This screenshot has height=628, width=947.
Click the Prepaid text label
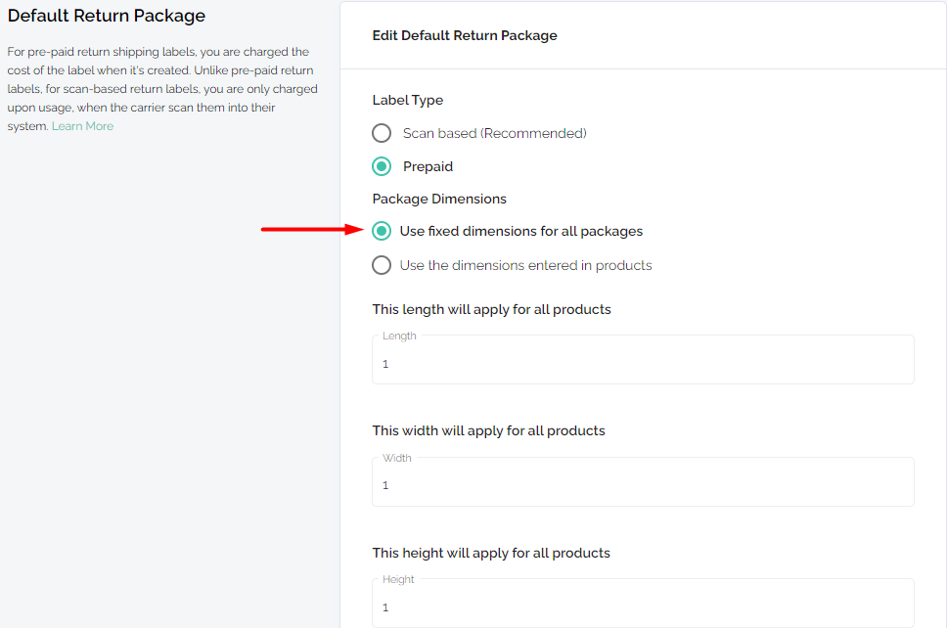pos(428,166)
